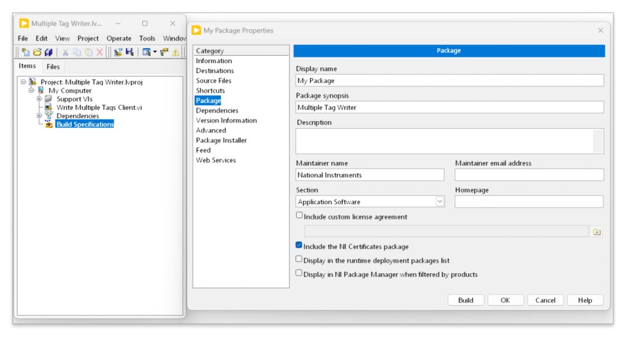Screen dimensions: 626x337
Task: Toggle Include custom license agreement checkbox
Action: coord(299,215)
